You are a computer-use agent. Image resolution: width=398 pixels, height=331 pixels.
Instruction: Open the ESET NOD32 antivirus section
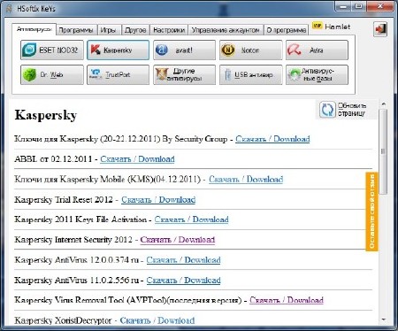click(x=52, y=50)
